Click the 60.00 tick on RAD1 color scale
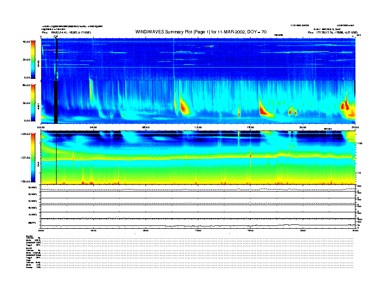Image resolution: width=383 pixels, height=296 pixels. tap(26, 85)
